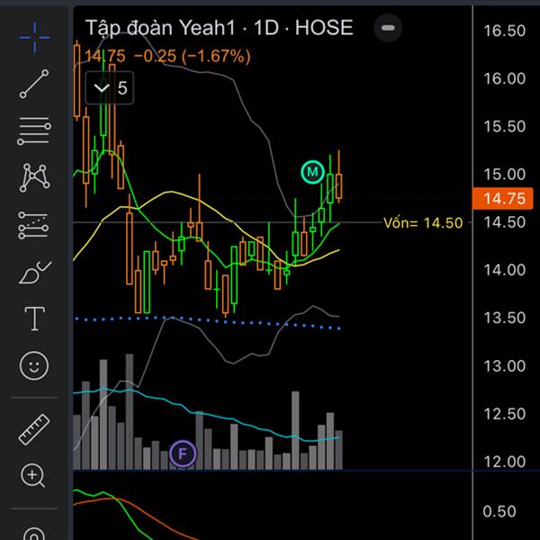
Task: Click the orange 14.75 current price label
Action: [x=503, y=199]
